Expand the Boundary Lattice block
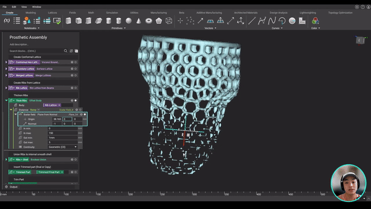 [x=6, y=69]
